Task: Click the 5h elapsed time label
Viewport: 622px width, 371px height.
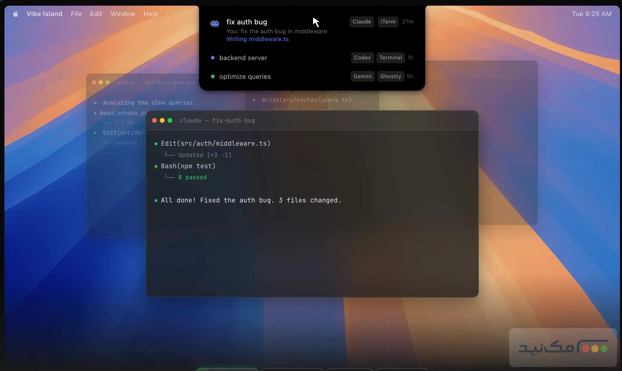Action: coord(410,76)
